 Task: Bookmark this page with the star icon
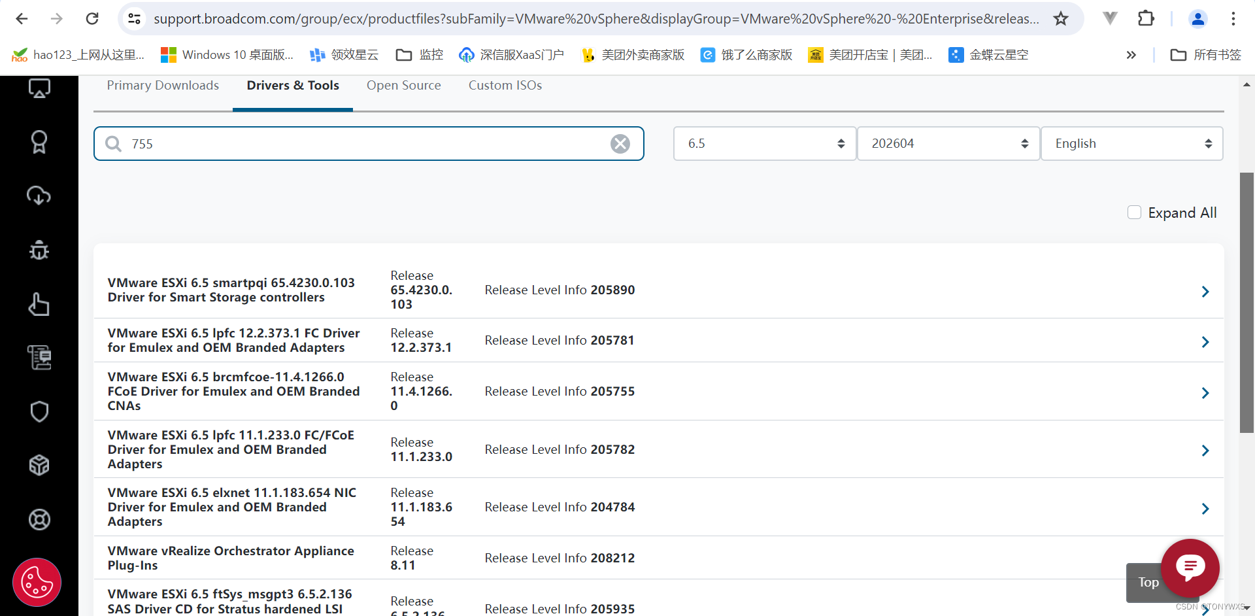pyautogui.click(x=1061, y=18)
